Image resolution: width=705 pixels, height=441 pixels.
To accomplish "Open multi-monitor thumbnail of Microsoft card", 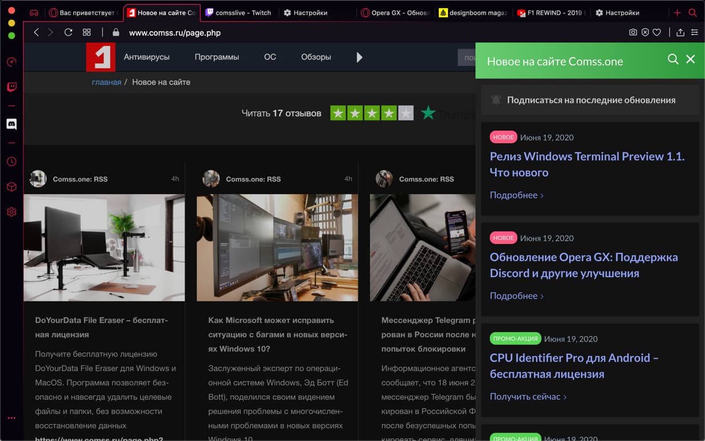I will [x=277, y=247].
